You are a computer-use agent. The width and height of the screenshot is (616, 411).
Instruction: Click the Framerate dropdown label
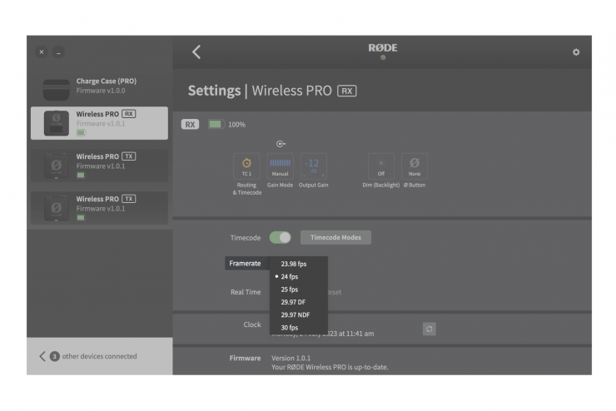click(245, 263)
